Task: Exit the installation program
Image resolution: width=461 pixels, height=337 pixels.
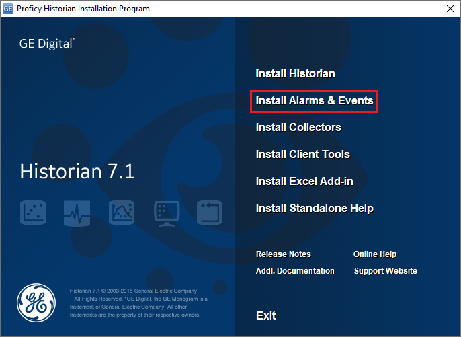Action: click(266, 315)
